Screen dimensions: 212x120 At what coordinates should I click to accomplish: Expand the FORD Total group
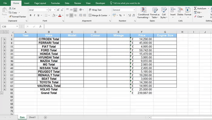[5, 50]
